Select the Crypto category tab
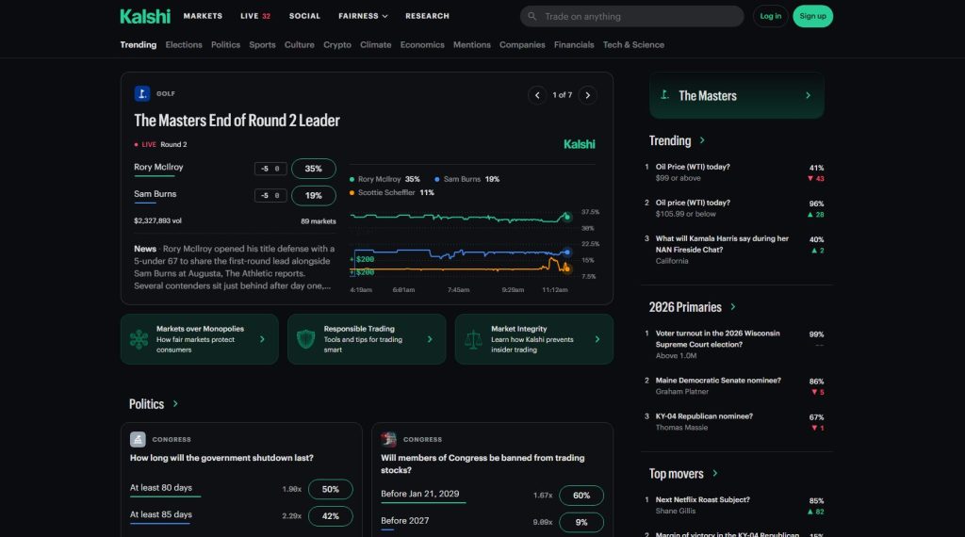The width and height of the screenshot is (965, 537). coord(337,45)
